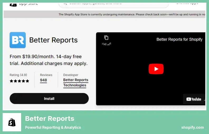209x134 pixels.
Task: Click the Shopify bag logo in footer banner
Action: click(x=12, y=122)
